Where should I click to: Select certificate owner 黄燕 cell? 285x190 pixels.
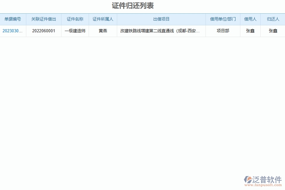103,31
